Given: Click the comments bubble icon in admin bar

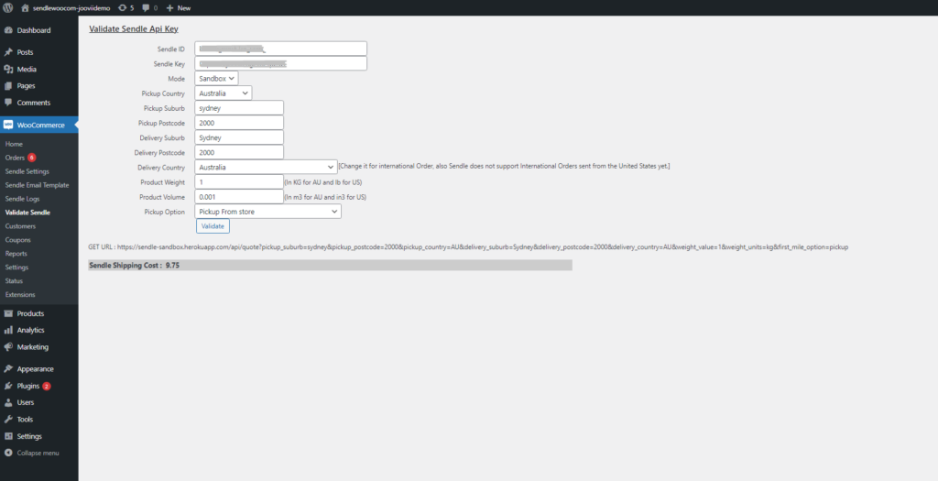Looking at the screenshot, I should point(146,7).
